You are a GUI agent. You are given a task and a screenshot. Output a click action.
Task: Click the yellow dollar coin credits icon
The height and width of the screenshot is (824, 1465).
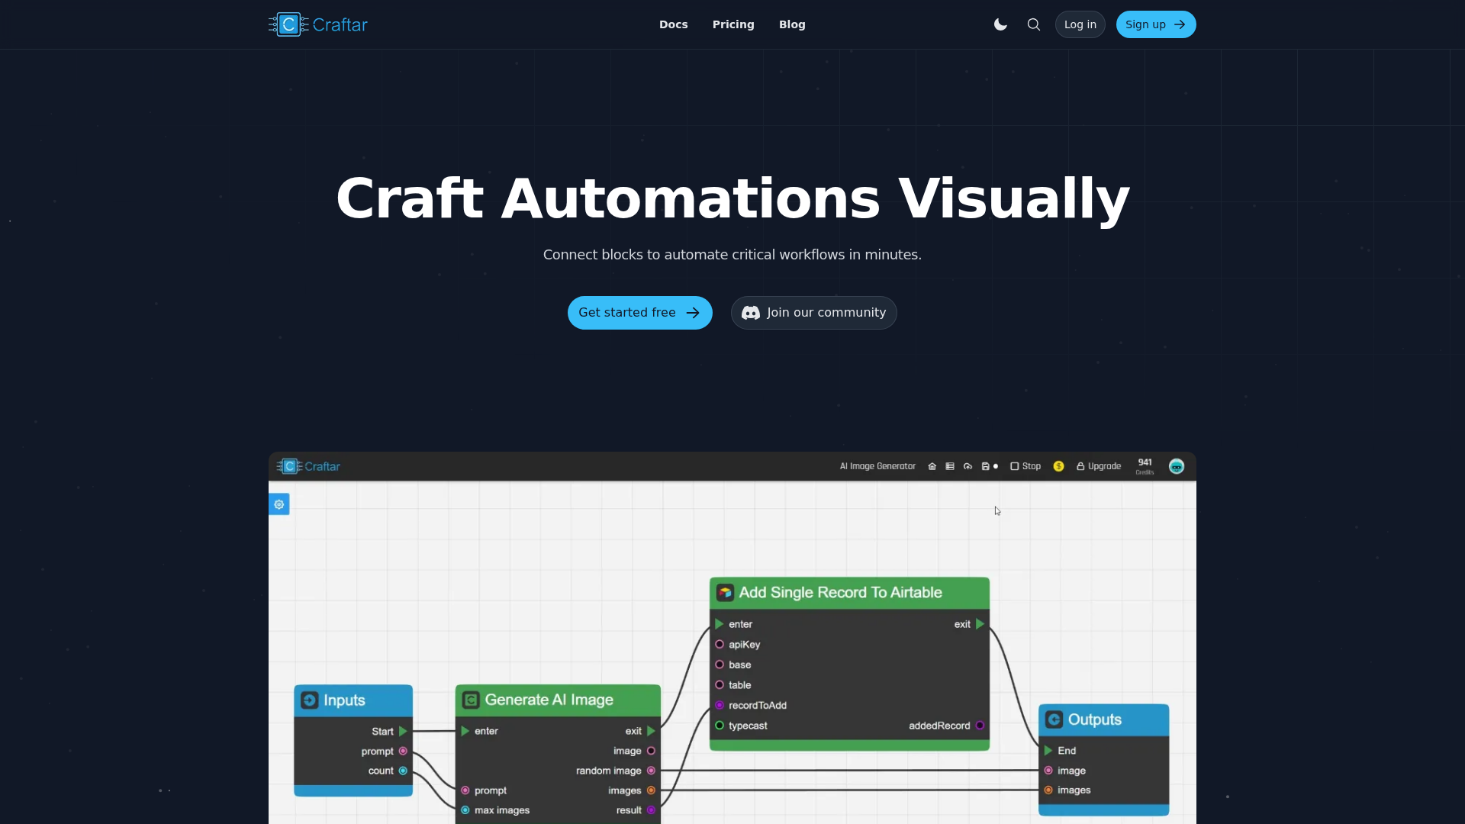(1058, 466)
